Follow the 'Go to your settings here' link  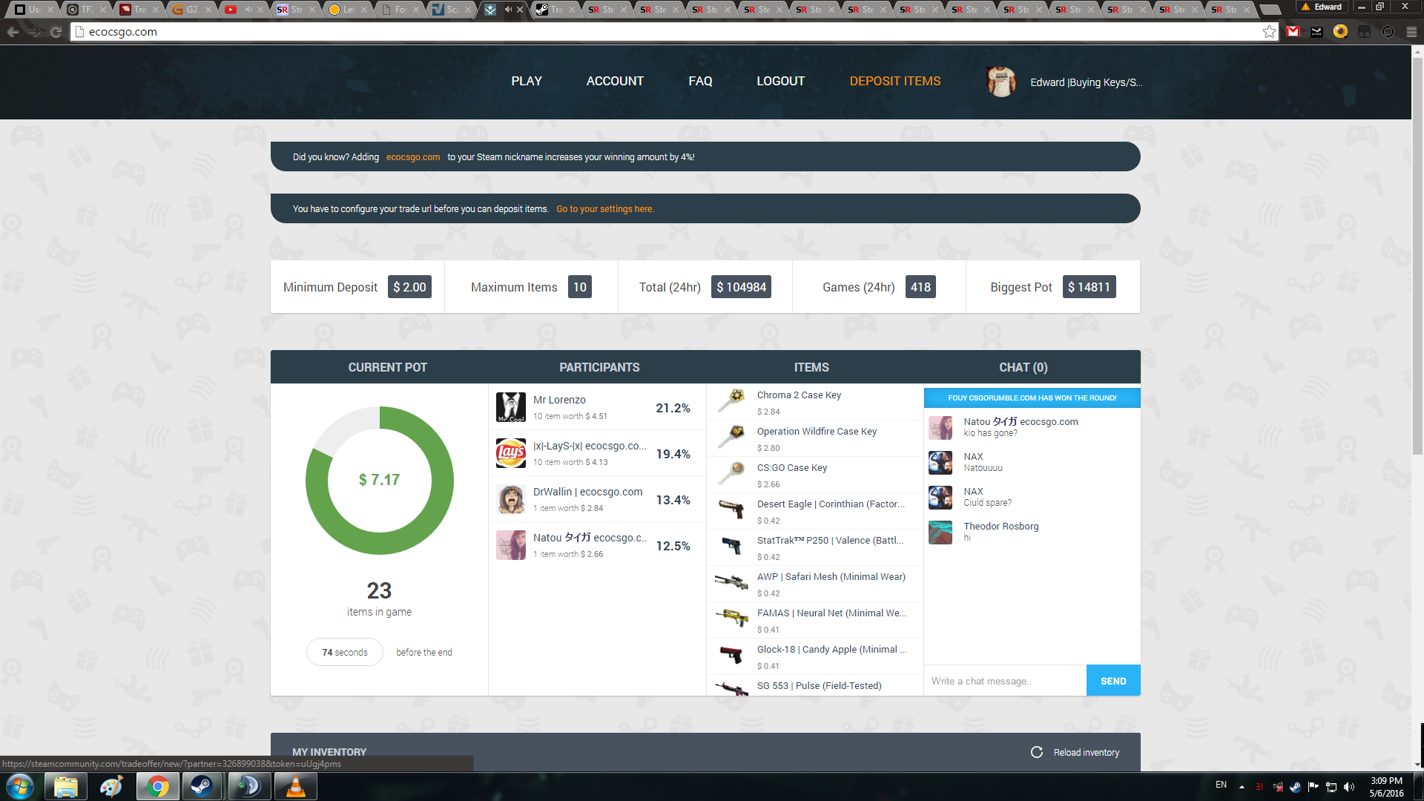[604, 209]
